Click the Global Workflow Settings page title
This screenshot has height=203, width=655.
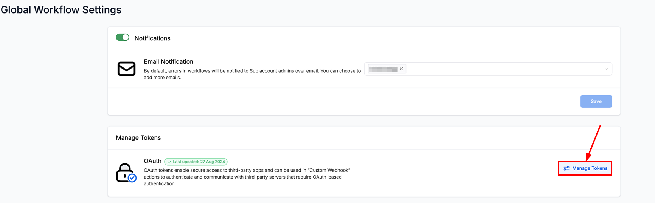click(61, 10)
